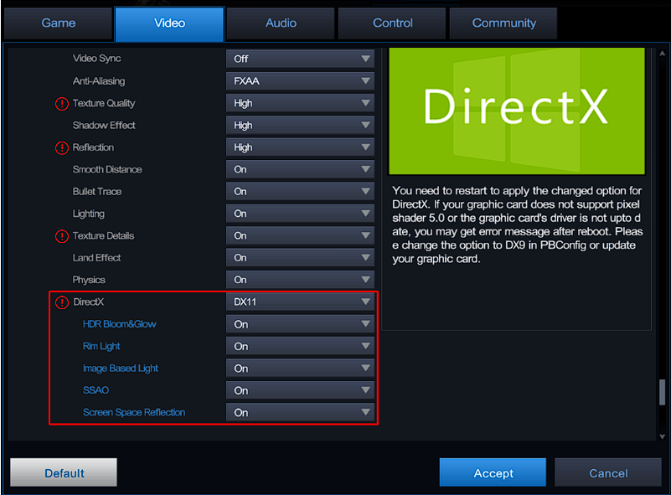671x495 pixels.
Task: Switch to the Game tab
Action: 59,23
